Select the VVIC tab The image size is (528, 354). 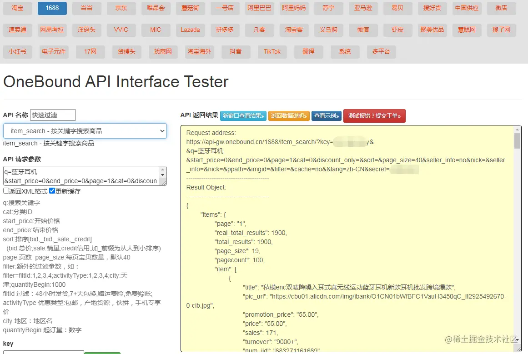[x=121, y=30]
